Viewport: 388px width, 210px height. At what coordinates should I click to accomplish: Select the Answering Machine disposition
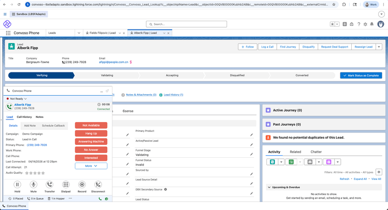[91, 142]
